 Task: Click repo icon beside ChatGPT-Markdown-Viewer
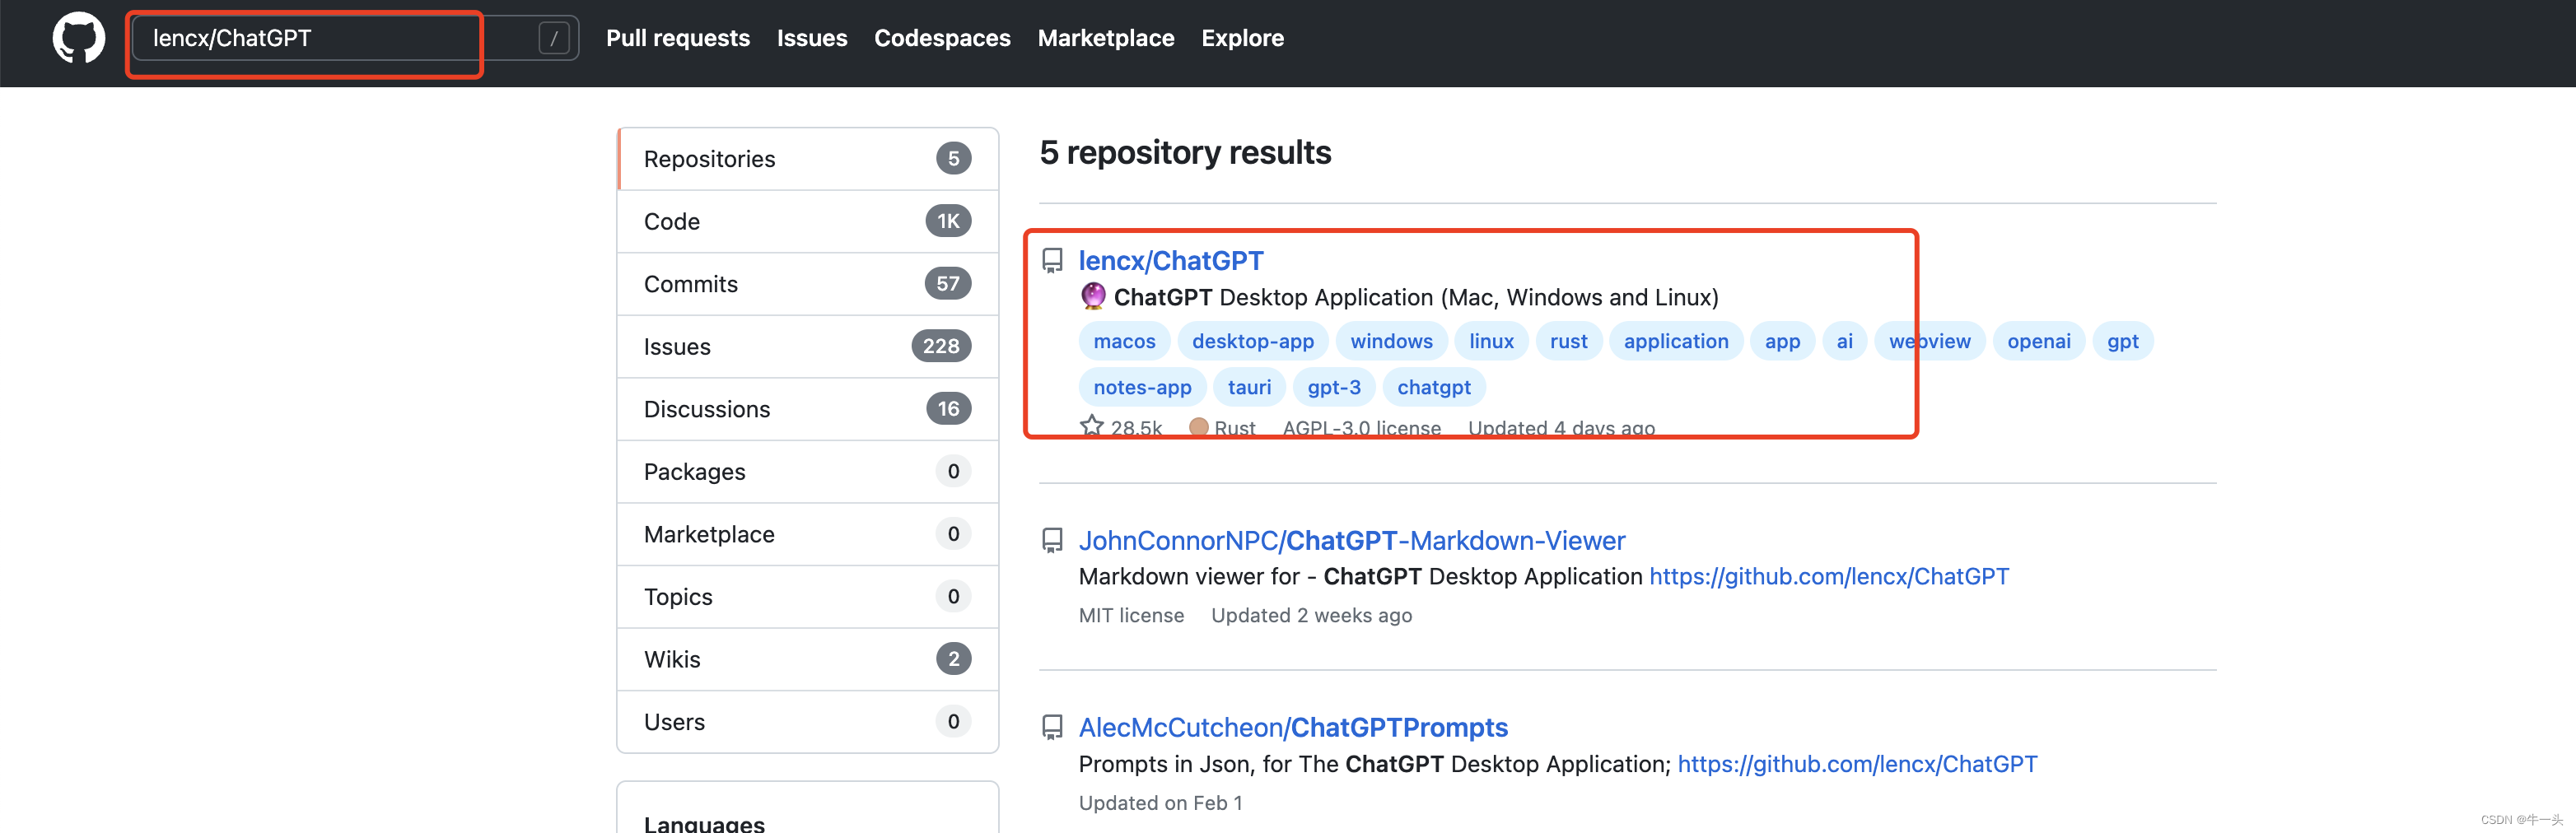click(1052, 541)
